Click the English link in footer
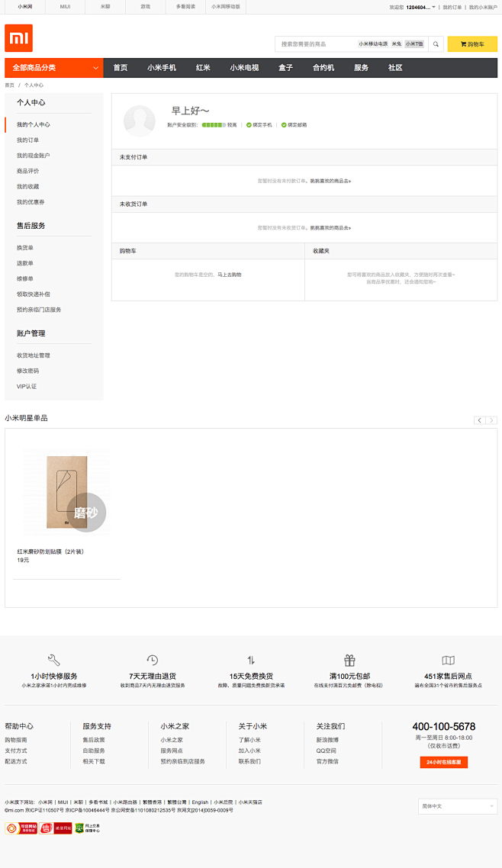Viewport: 502px width, 868px height. pyautogui.click(x=201, y=802)
